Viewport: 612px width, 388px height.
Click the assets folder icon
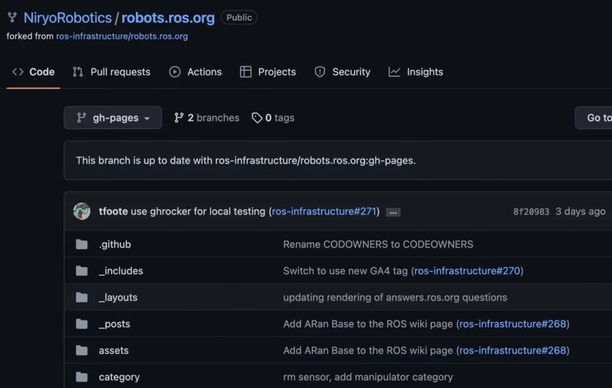tap(82, 350)
